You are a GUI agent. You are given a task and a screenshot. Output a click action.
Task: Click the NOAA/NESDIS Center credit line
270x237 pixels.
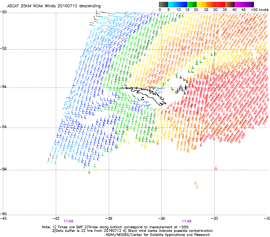click(x=158, y=235)
